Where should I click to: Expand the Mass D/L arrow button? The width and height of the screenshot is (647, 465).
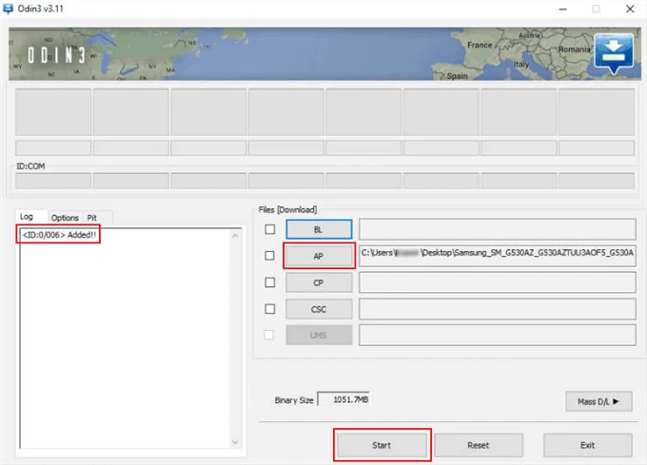click(598, 401)
